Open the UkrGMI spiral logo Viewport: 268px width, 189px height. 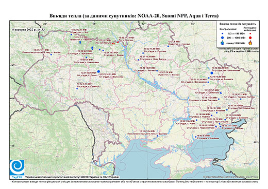[17, 167]
